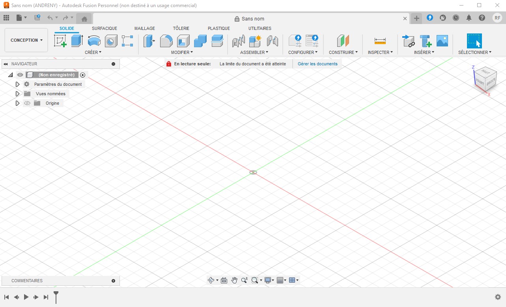Select the pattern tool with connected squares
The height and width of the screenshot is (307, 506).
tap(127, 41)
